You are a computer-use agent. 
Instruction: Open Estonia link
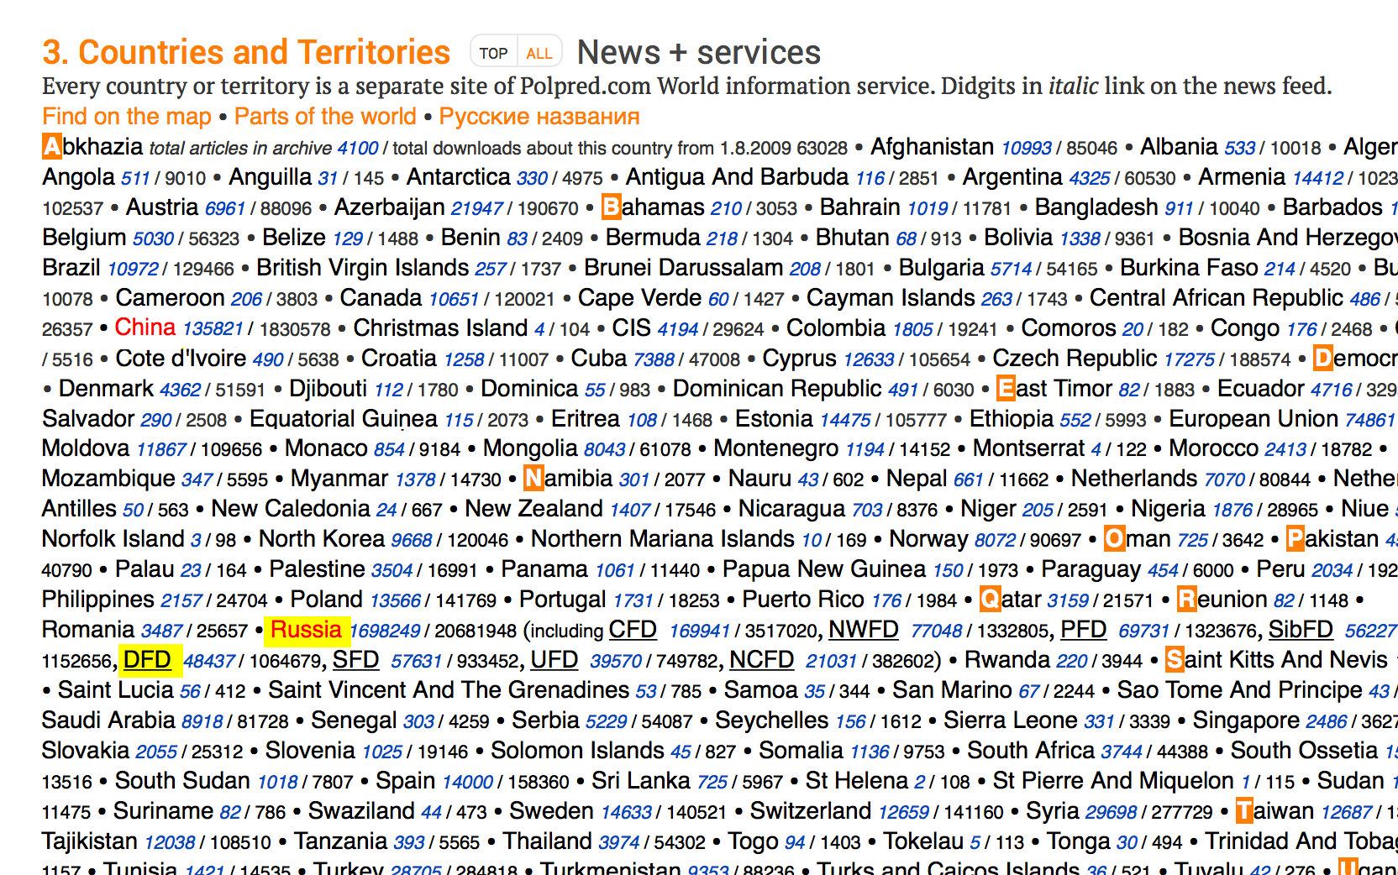(x=774, y=419)
